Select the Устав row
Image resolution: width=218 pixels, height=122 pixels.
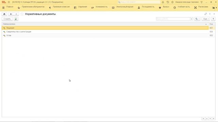pyautogui.click(x=105, y=35)
